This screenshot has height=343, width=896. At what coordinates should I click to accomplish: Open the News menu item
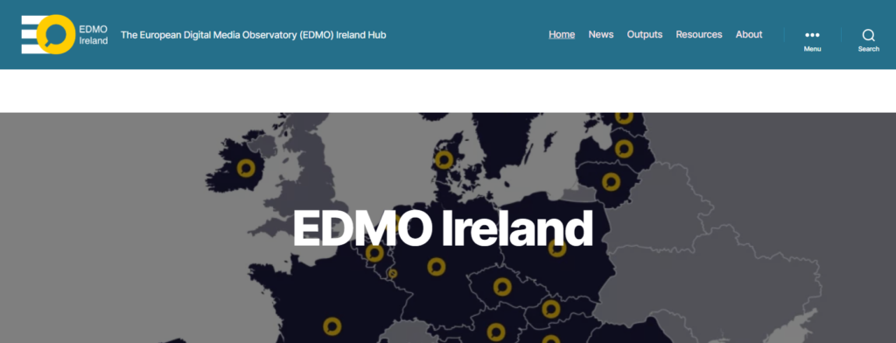(x=601, y=34)
